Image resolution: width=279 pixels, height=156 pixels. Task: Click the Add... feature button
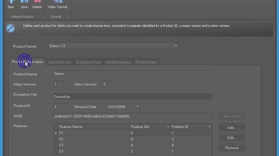(232, 127)
